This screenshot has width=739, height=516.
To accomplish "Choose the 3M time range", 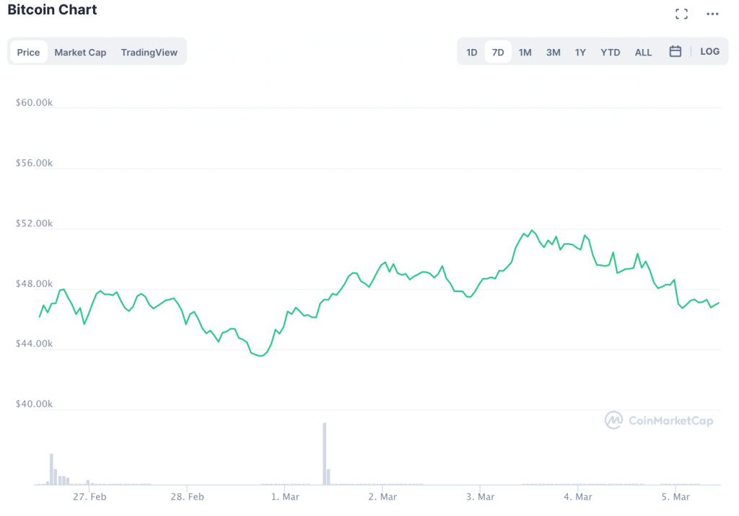I will click(553, 52).
